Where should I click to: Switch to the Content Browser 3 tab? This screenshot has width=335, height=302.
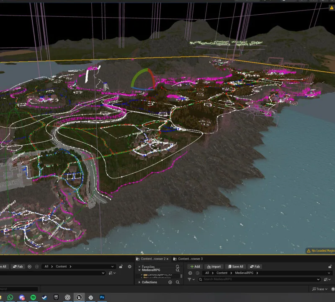pos(188,259)
